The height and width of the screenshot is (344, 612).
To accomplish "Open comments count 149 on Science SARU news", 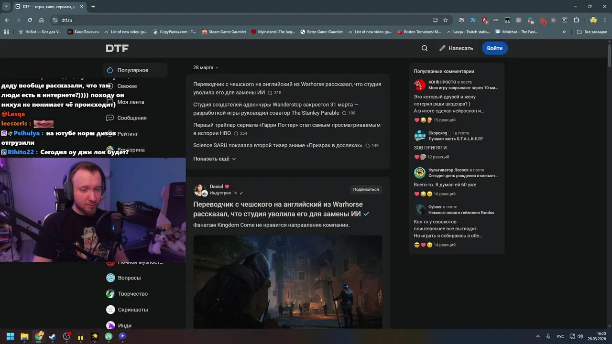I will point(372,146).
